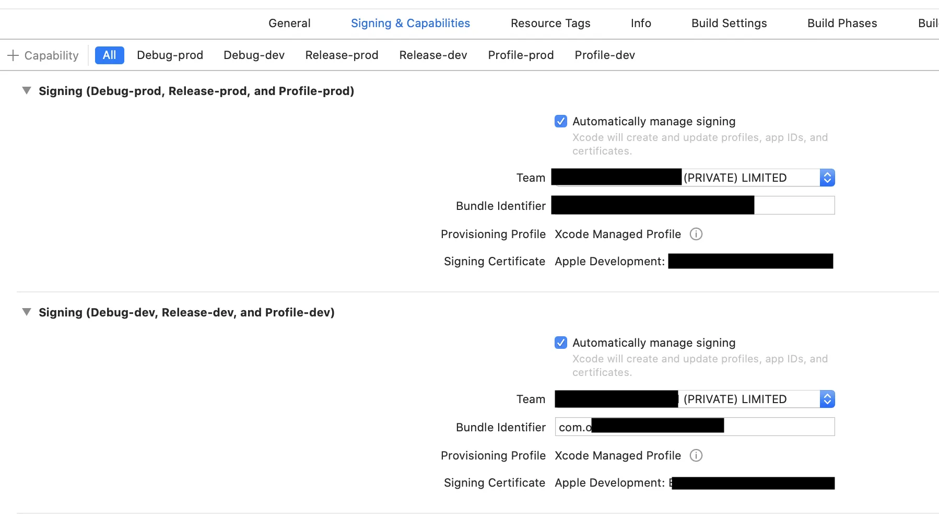Click the plus icon to add Capability

click(13, 55)
